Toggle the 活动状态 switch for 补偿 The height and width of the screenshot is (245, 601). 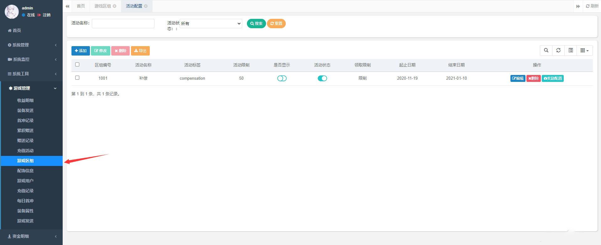322,78
